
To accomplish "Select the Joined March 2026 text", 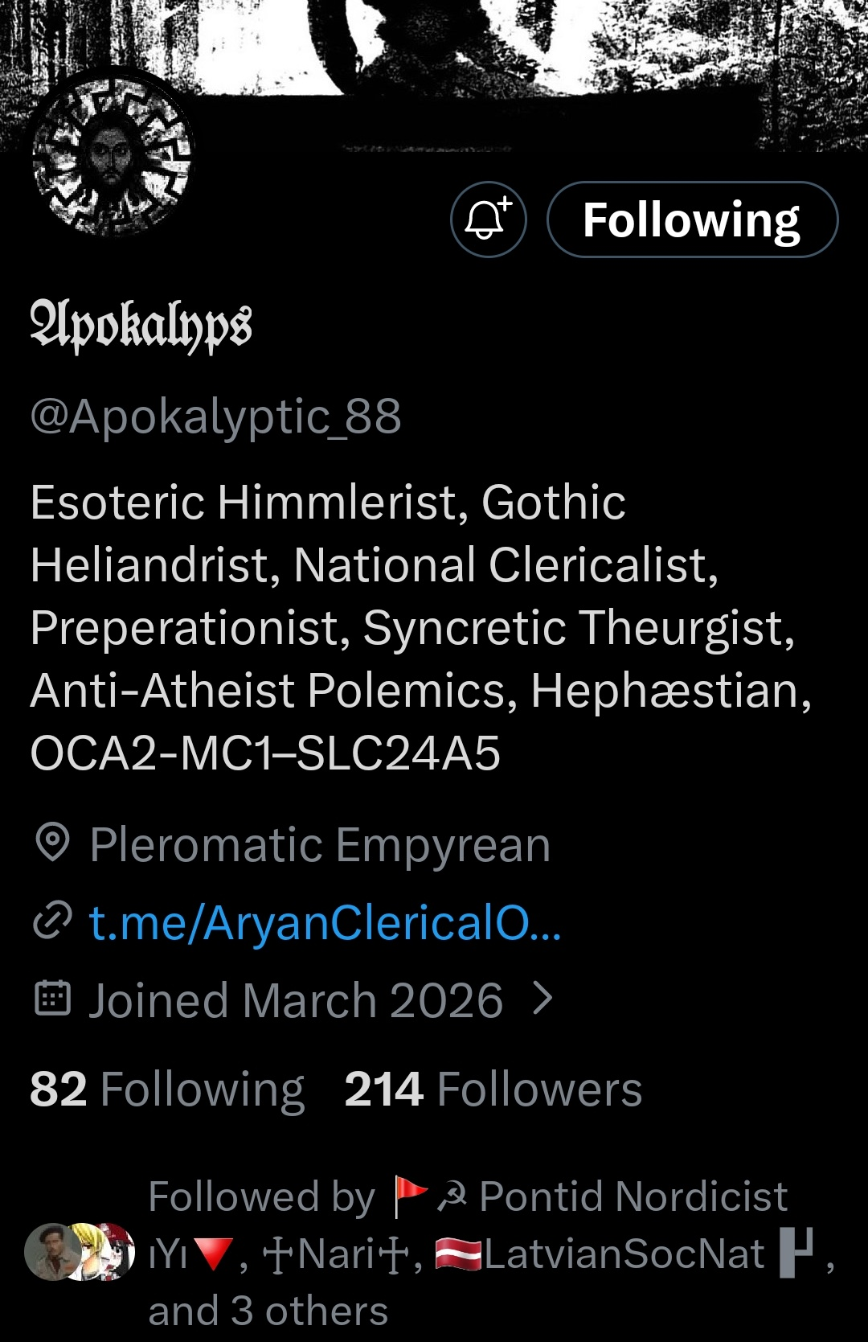I will 296,1000.
